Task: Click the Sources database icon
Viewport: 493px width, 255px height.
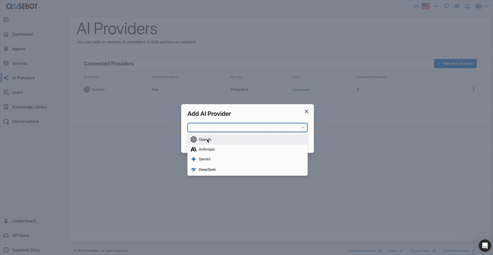Action: tap(6, 63)
